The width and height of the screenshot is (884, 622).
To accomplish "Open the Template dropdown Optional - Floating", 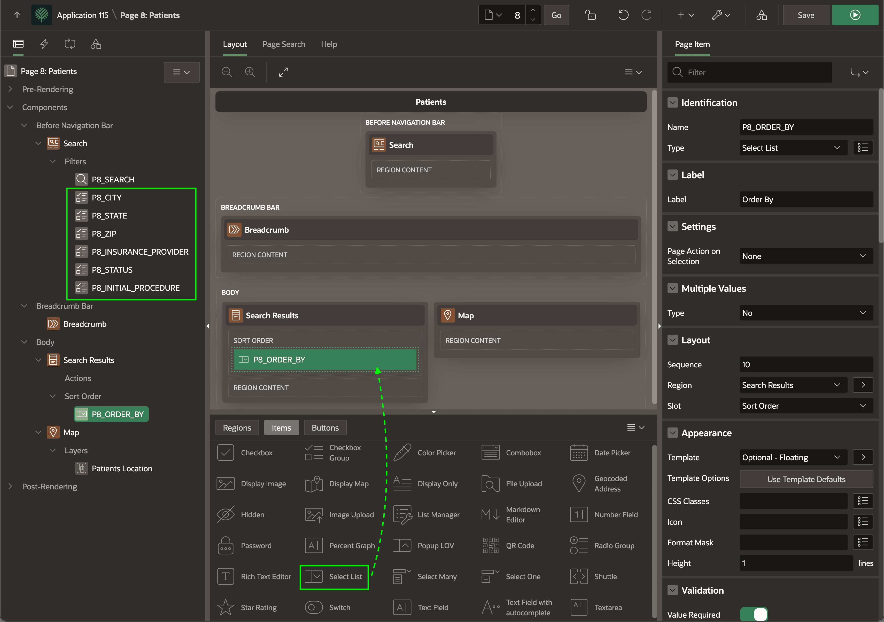I will pos(793,457).
